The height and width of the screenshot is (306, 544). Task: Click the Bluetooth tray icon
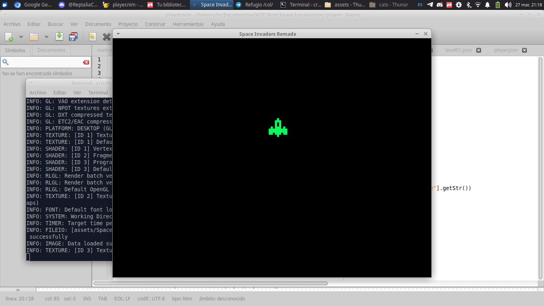pyautogui.click(x=468, y=5)
